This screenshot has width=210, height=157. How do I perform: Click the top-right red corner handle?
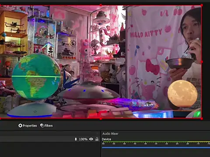coord(202,5)
